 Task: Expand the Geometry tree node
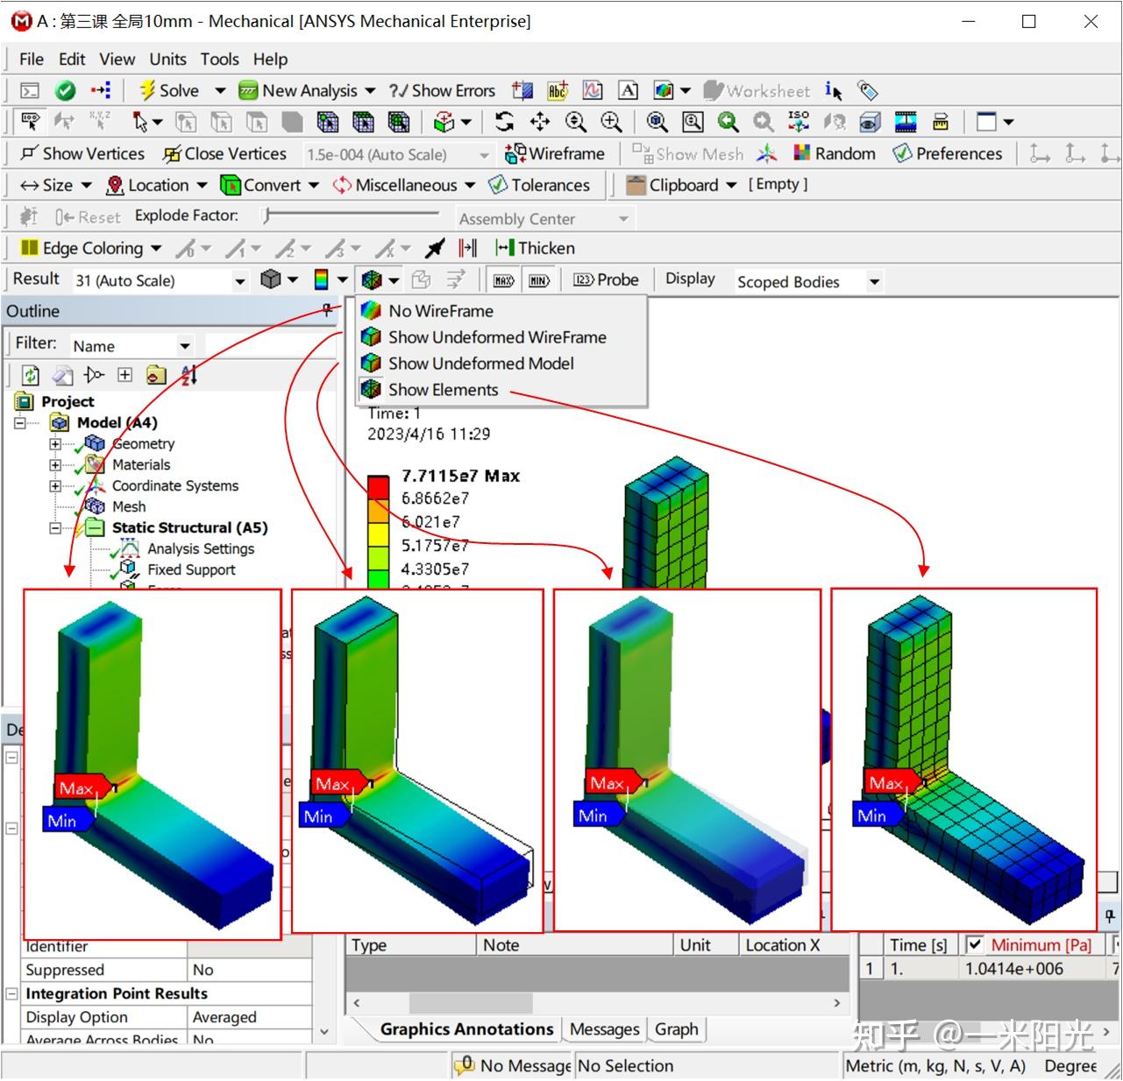54,443
